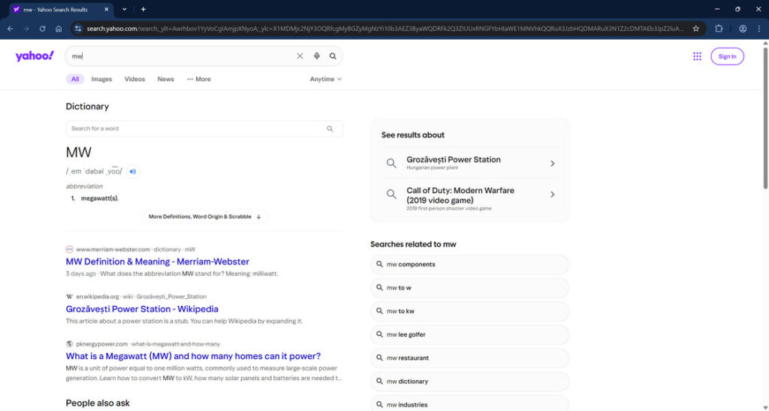Screen dimensions: 769x411
Task: Switch to the News tab
Action: click(166, 79)
